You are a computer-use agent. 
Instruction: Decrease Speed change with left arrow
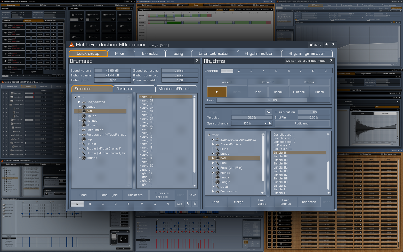click(x=266, y=123)
